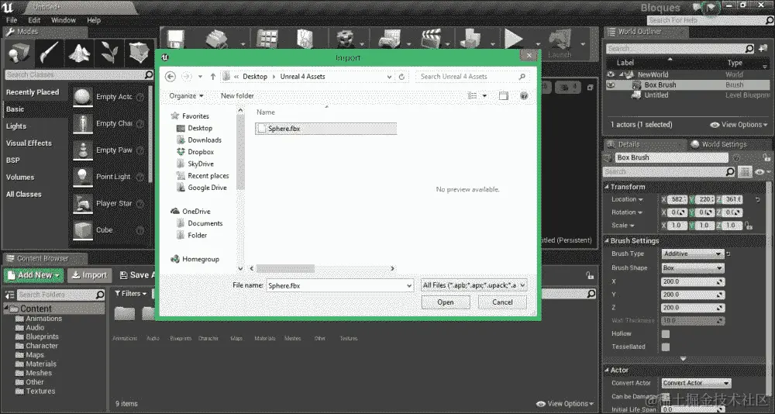Open the File menu

pos(12,20)
